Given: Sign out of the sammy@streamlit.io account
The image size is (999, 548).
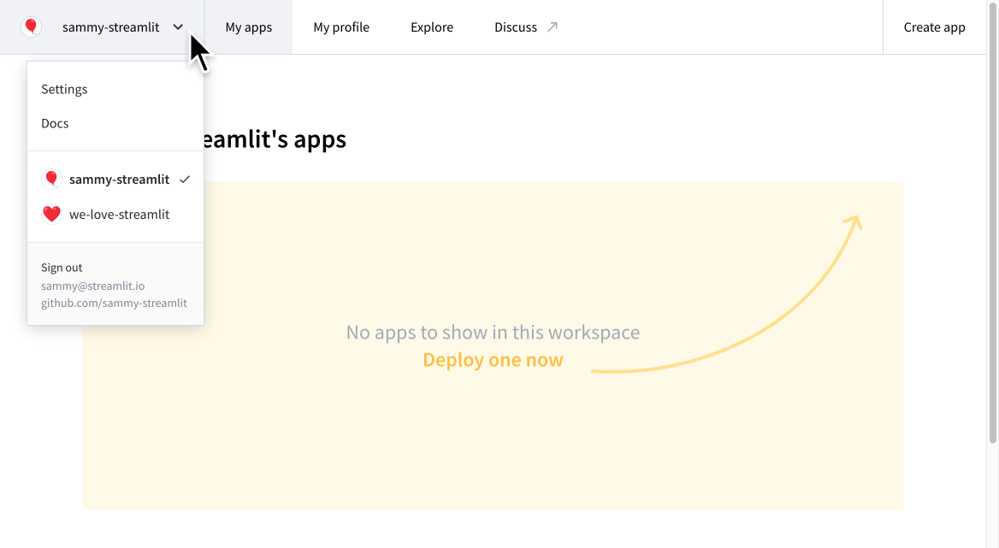Looking at the screenshot, I should pos(61,267).
